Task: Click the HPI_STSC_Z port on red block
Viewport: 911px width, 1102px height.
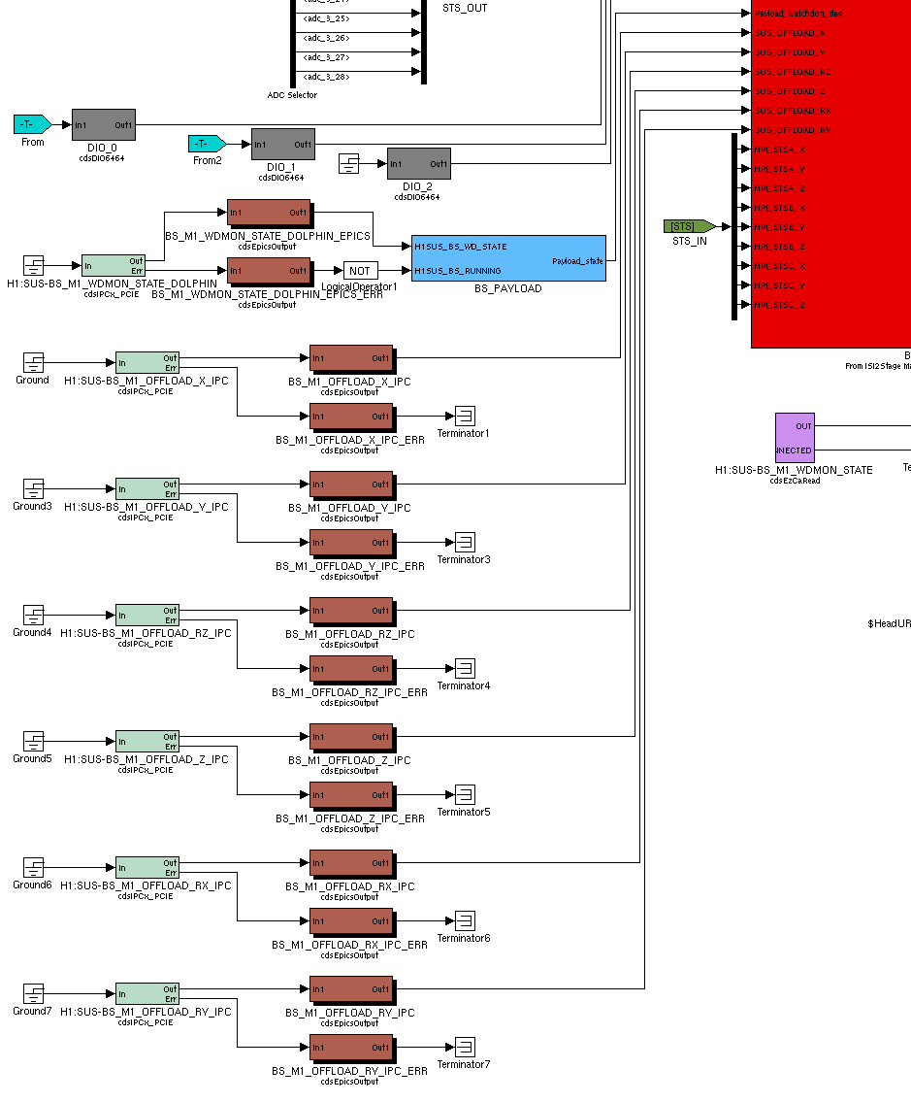Action: (780, 305)
